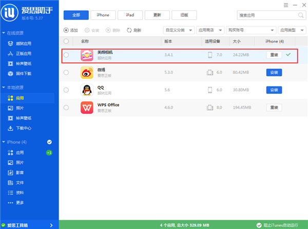Image resolution: width=308 pixels, height=229 pixels.
Task: Click the search magnifier icon
Action: [x=301, y=15]
